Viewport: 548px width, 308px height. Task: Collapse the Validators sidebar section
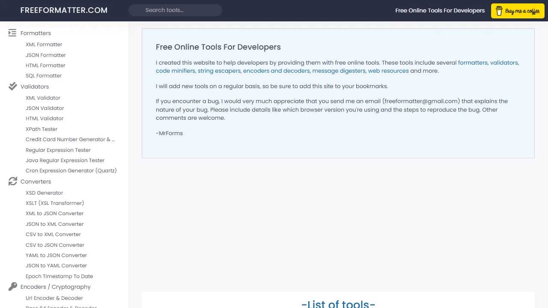click(35, 86)
